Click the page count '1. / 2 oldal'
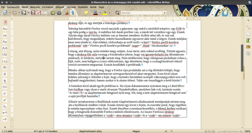252x133 pixels. (x=7, y=131)
